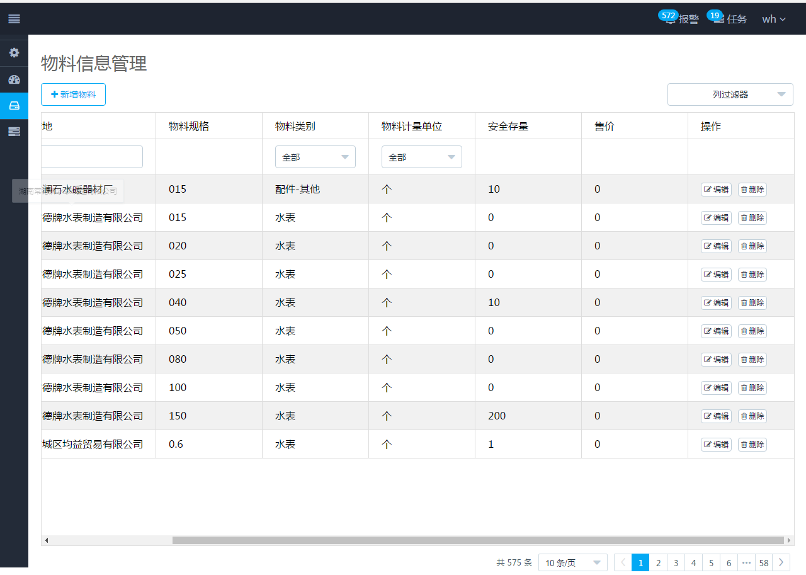This screenshot has width=806, height=575.
Task: Open the 任务 tasks icon
Action: [719, 20]
